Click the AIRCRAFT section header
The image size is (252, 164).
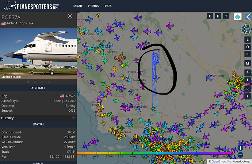(x=38, y=88)
